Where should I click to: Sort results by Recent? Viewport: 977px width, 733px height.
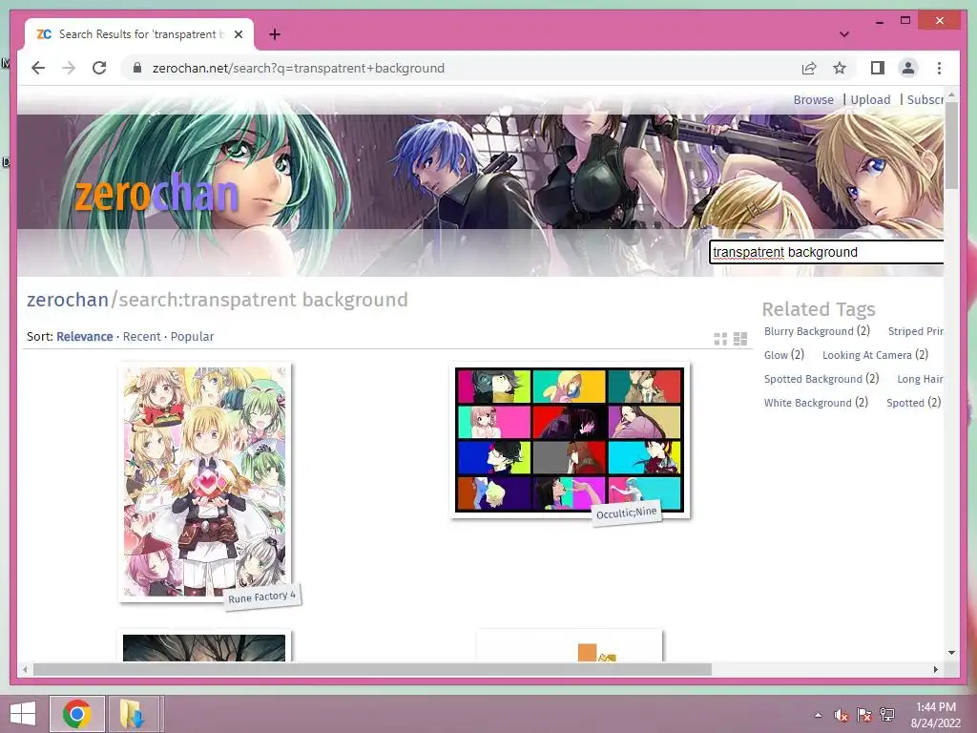[141, 337]
